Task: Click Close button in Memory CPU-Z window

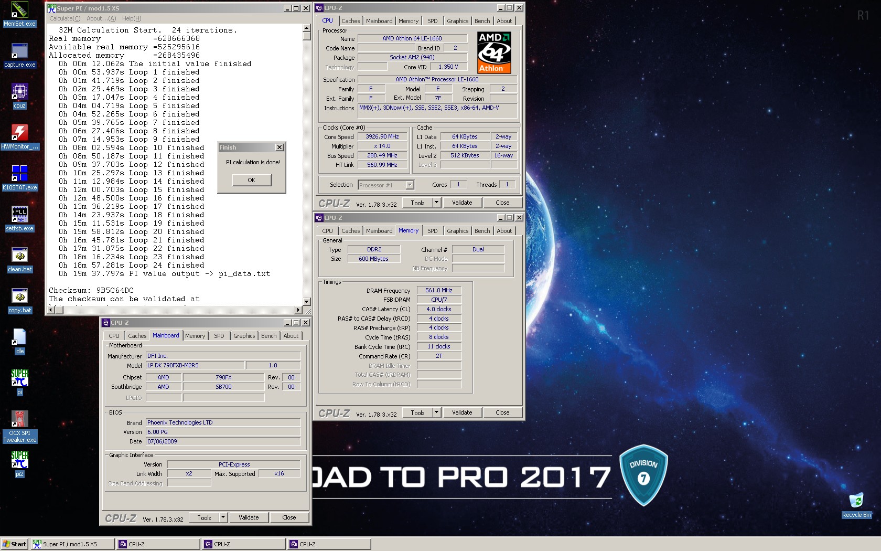Action: click(502, 412)
